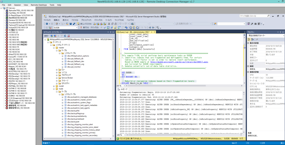Select NewWSUS192.168.8.128 server in RDCMan tree

point(18,18)
